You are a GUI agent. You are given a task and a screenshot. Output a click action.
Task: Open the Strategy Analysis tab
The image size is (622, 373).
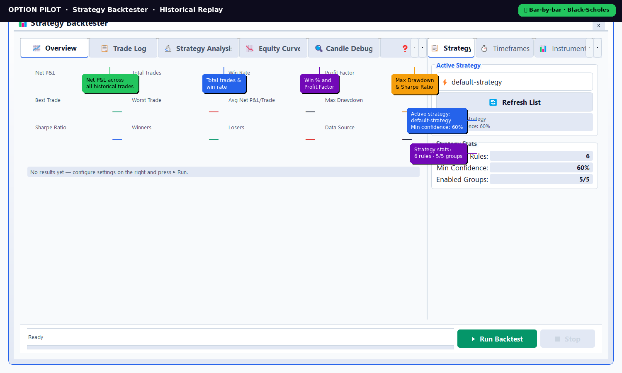tap(198, 48)
